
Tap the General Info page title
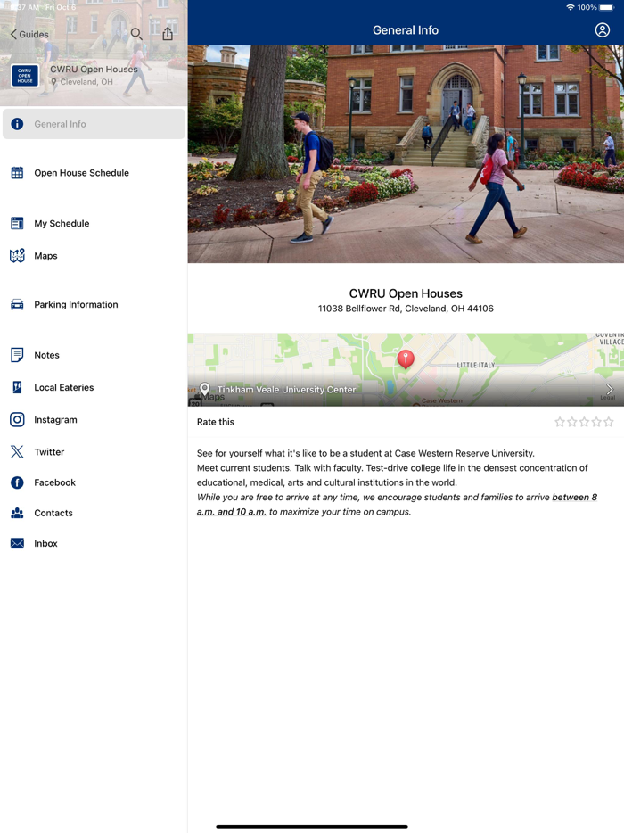[406, 30]
